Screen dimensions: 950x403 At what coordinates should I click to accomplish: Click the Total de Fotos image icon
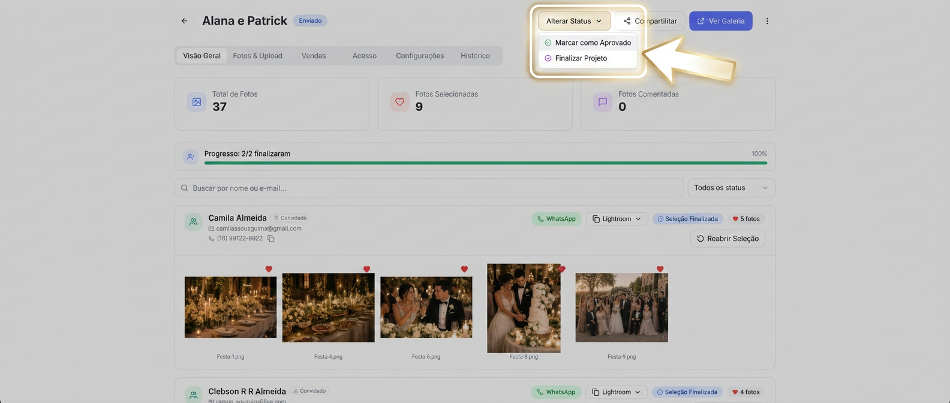(197, 103)
